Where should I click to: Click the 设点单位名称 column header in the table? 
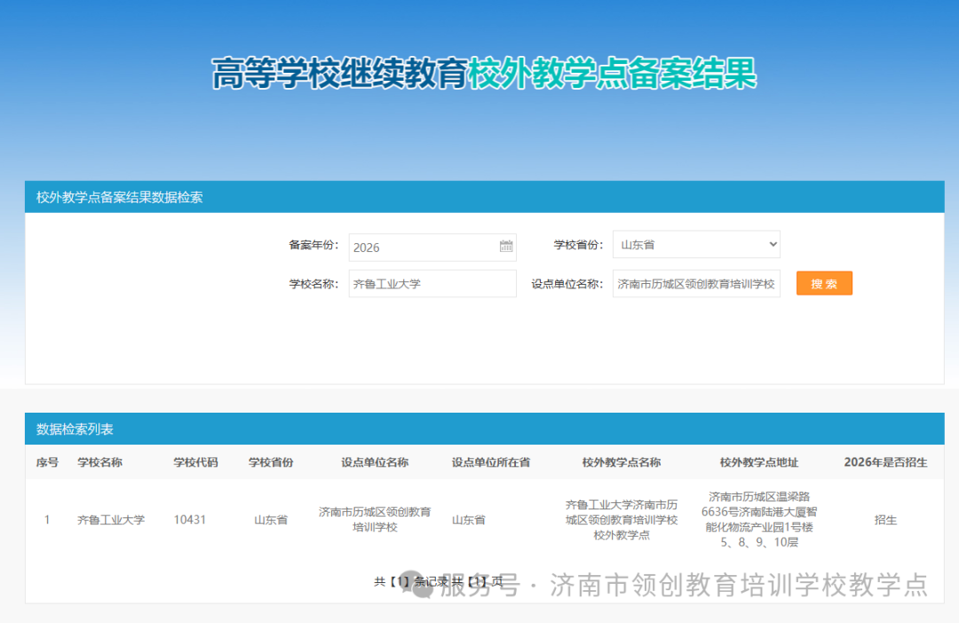click(375, 462)
